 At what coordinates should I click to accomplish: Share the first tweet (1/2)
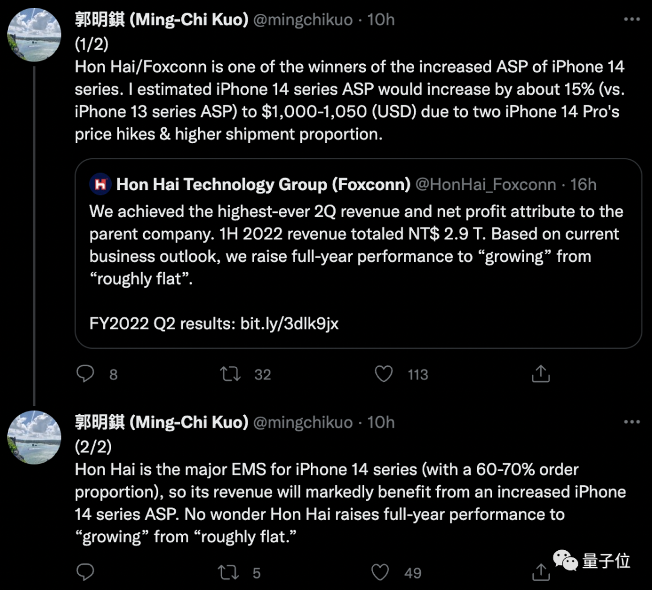pyautogui.click(x=540, y=374)
